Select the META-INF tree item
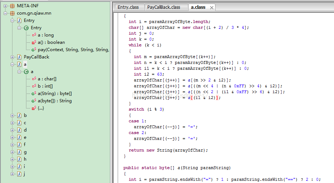334x183 pixels. pyautogui.click(x=28, y=6)
